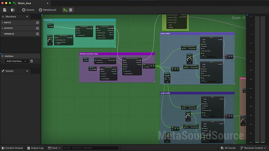Screen dimensions: 269x151
Task: Toggle Bi Polar checkbox on lower Sine node
Action: [x=206, y=67]
